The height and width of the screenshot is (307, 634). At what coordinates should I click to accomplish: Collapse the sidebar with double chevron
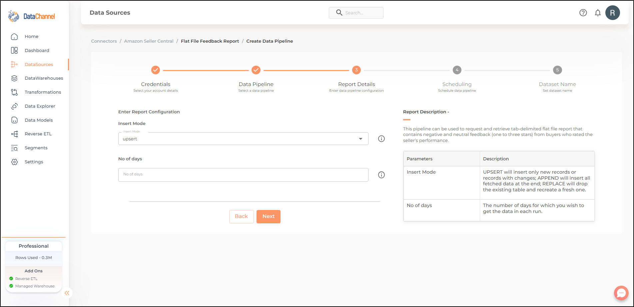click(67, 293)
